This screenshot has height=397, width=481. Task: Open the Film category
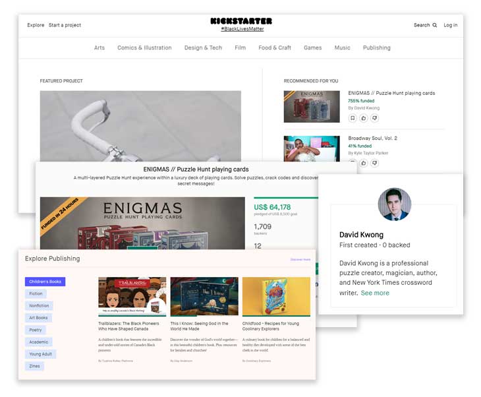(x=240, y=47)
